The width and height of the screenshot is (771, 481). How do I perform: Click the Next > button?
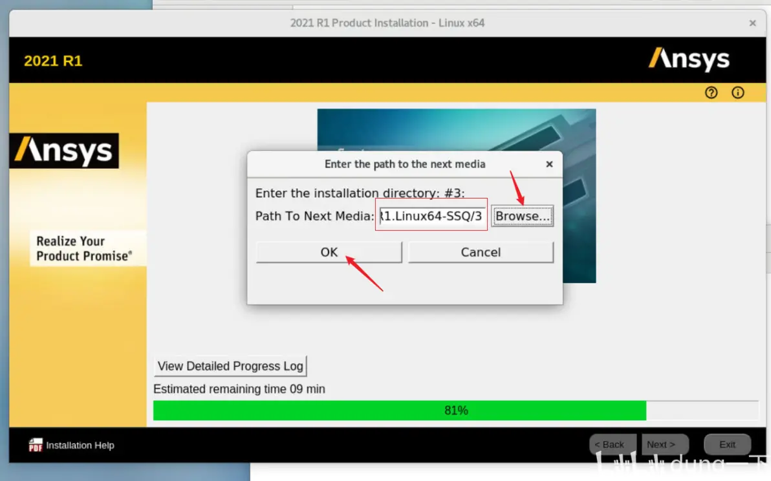pos(665,445)
